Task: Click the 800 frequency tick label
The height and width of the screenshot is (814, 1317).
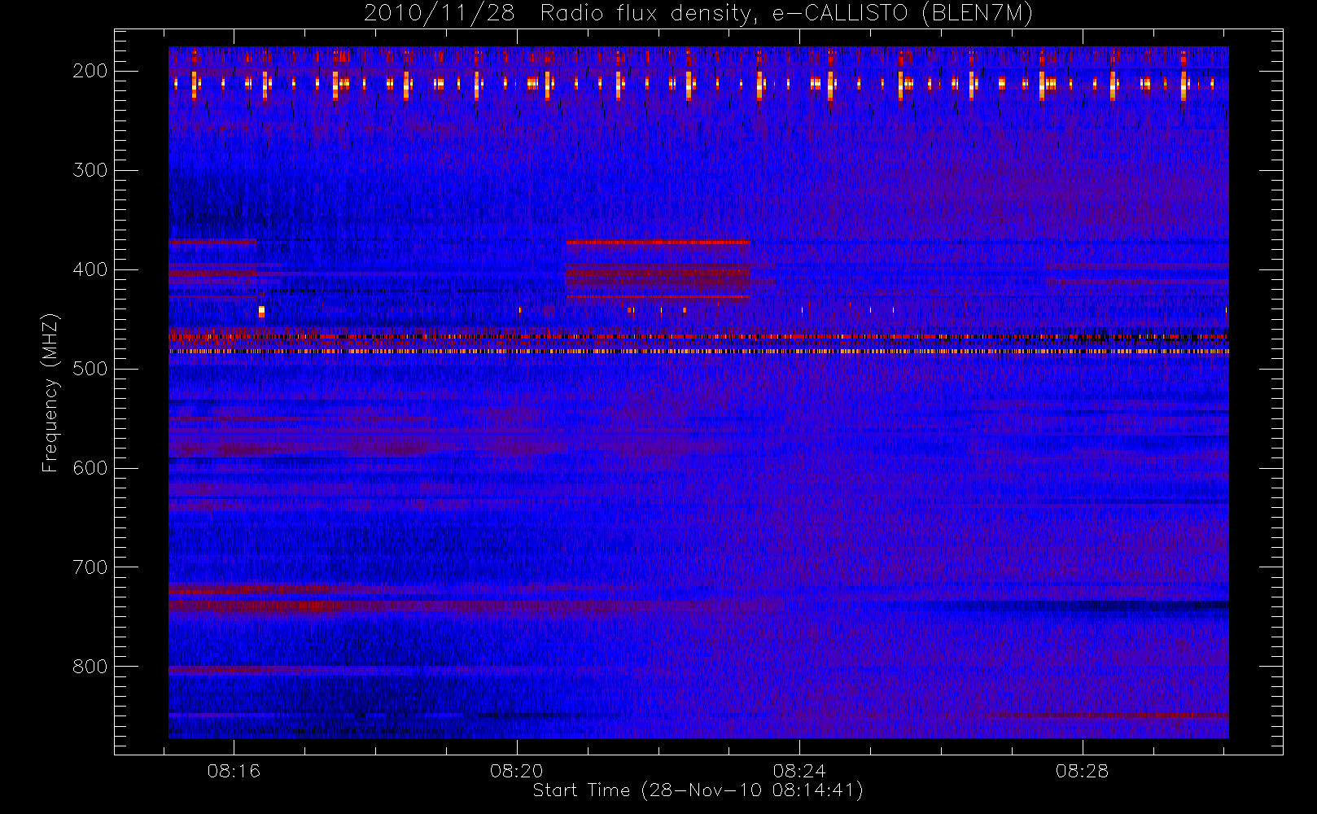Action: tap(90, 667)
